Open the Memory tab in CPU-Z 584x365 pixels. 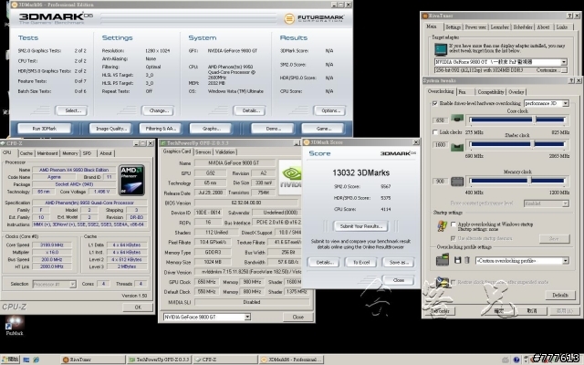(70, 153)
